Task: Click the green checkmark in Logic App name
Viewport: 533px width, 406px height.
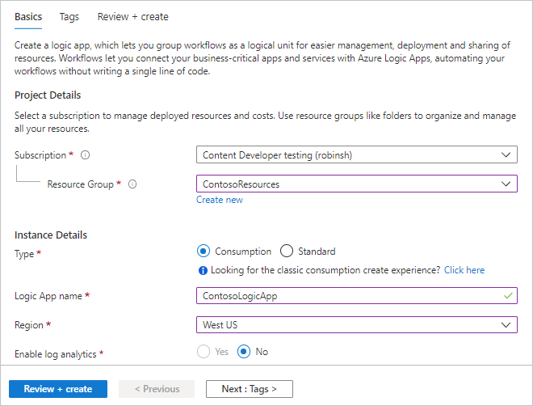Action: (x=507, y=296)
